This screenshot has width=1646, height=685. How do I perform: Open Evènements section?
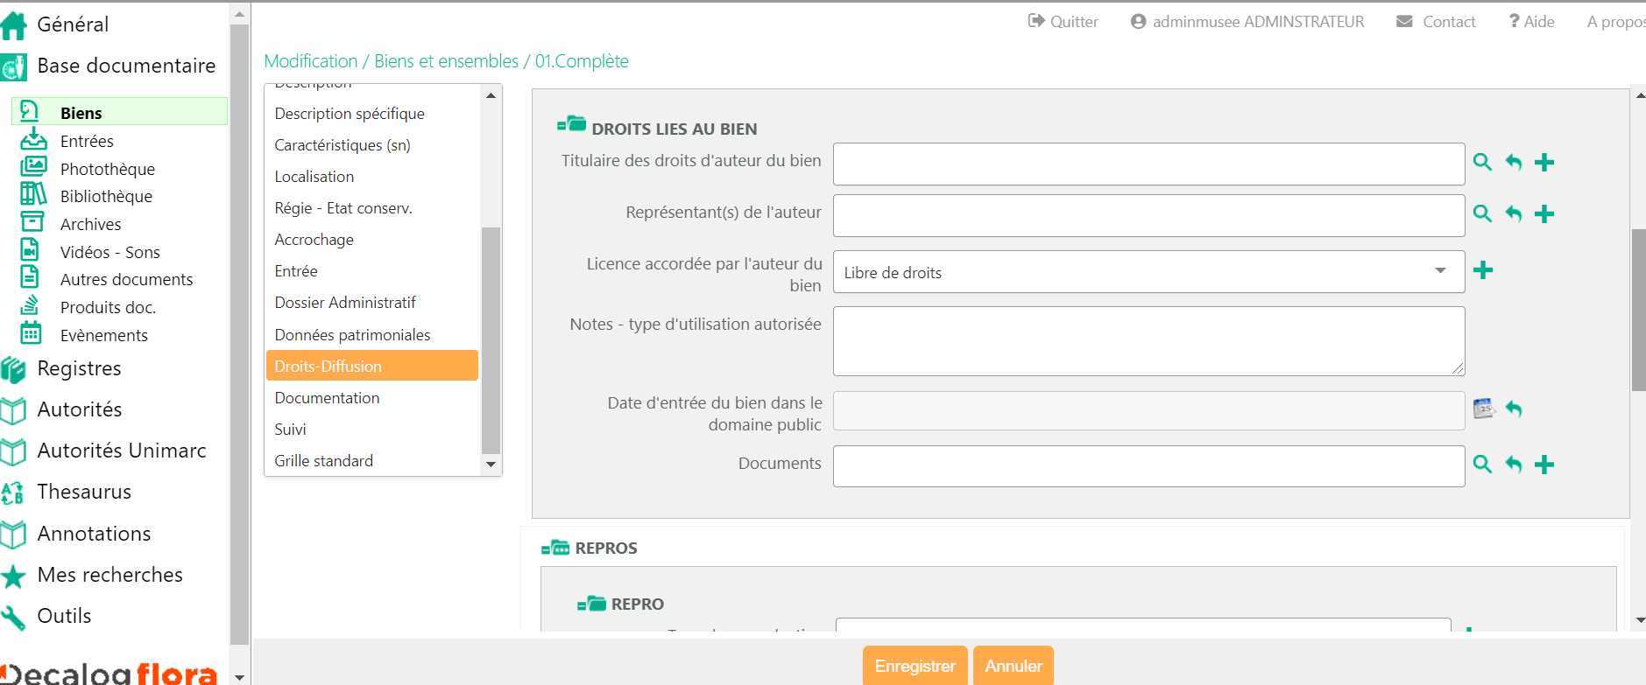(x=103, y=335)
